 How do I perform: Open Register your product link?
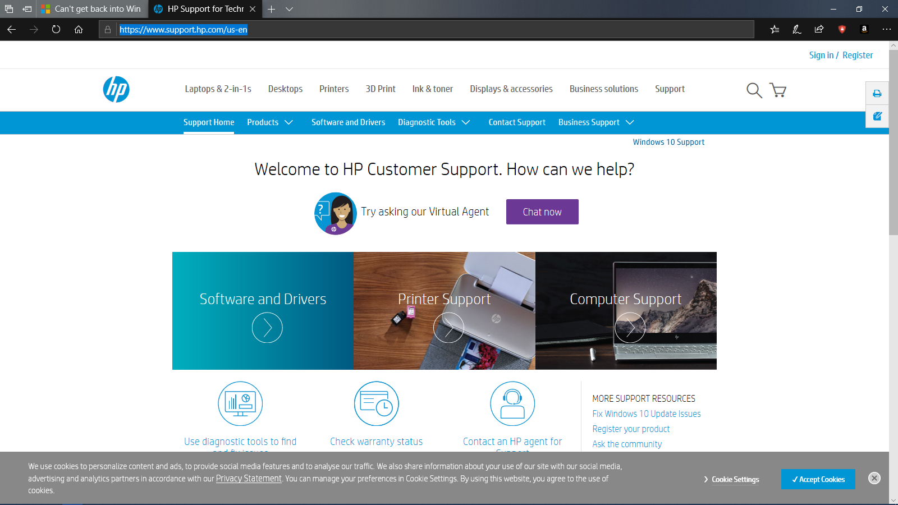631,429
